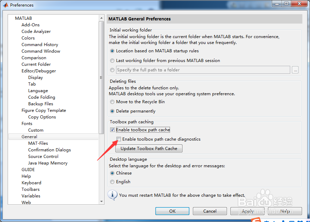
Task: Select Toolbars preferences
Action: coord(31,189)
